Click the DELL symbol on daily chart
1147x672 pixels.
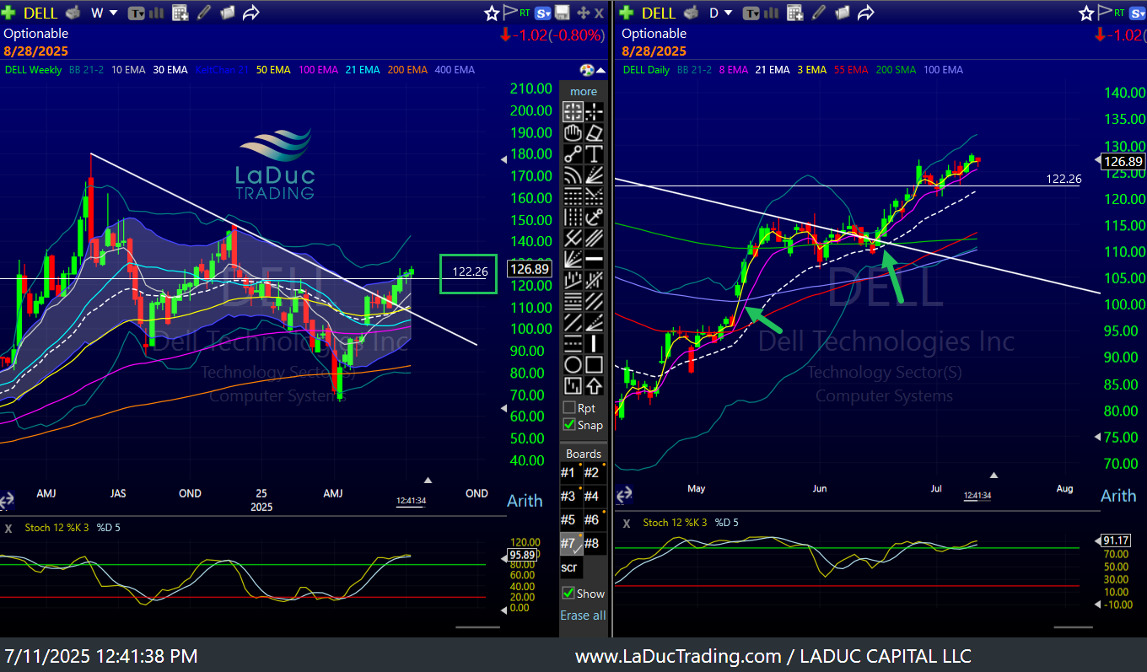(x=659, y=13)
